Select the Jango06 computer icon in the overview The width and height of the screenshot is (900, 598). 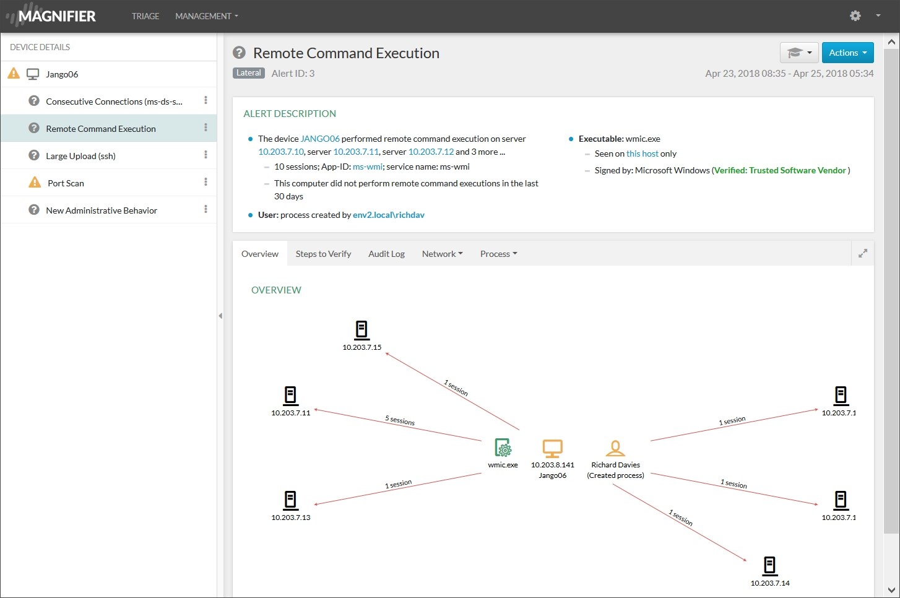click(x=552, y=448)
